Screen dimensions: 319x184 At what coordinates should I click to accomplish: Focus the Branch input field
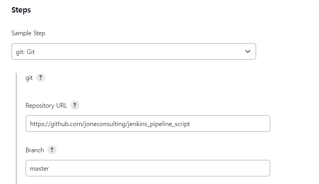pyautogui.click(x=148, y=168)
